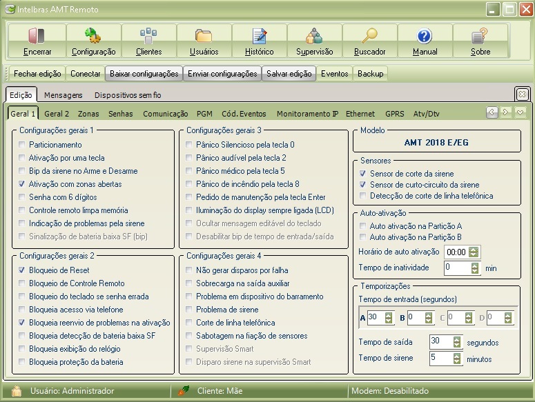
Task: Open the tab list dropdown arrow
Action: point(520,112)
